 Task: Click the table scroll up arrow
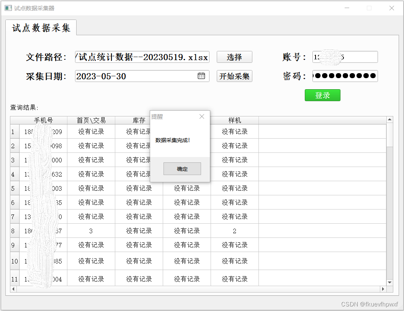(389, 119)
